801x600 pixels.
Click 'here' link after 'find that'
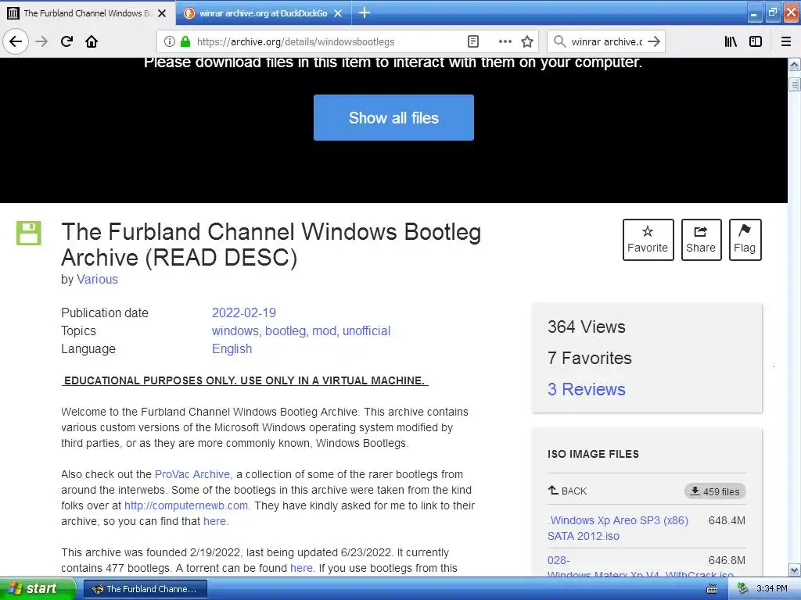coord(215,521)
